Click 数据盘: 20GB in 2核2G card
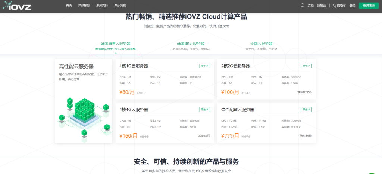Image resolution: width=382 pixels, height=174 pixels. 289,83
